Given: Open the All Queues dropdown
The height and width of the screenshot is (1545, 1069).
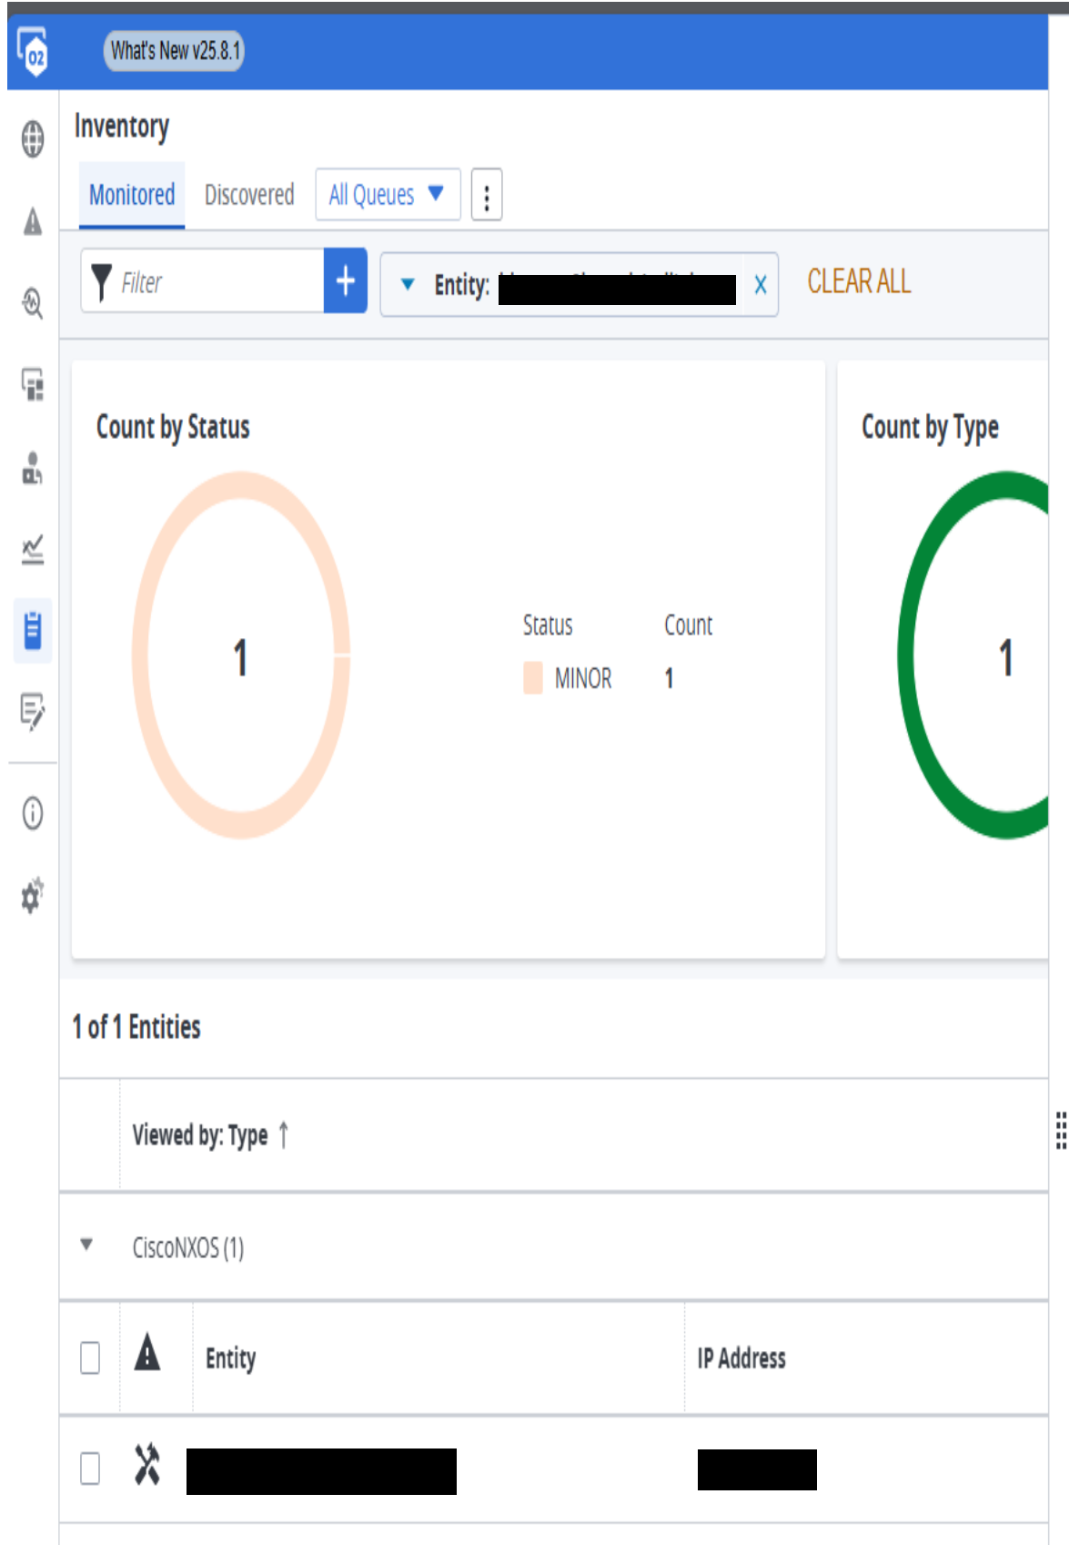Looking at the screenshot, I should tap(388, 195).
